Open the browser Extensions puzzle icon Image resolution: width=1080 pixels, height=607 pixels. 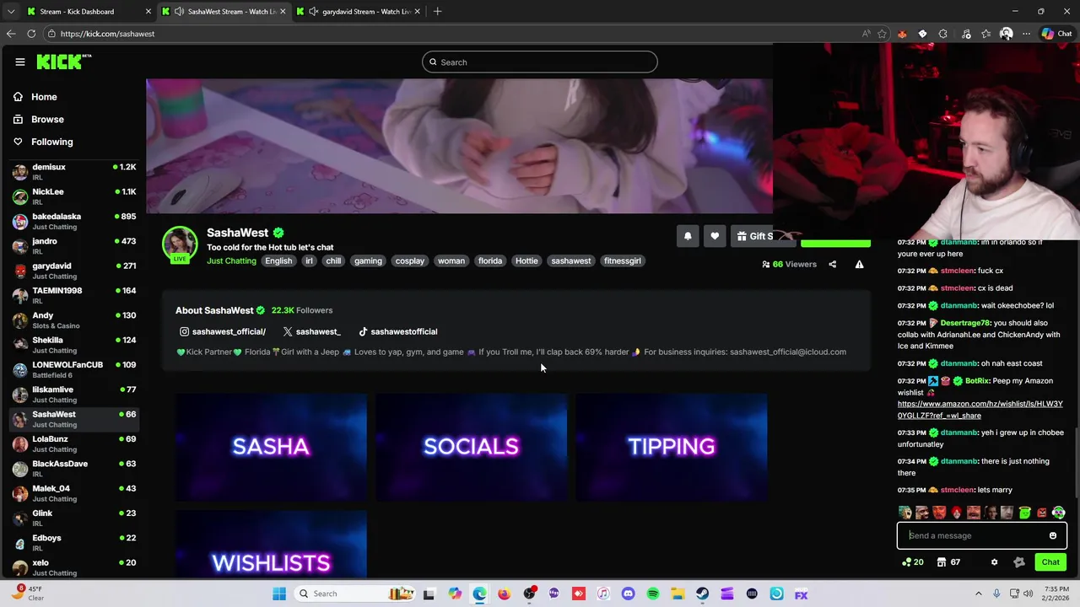[942, 34]
